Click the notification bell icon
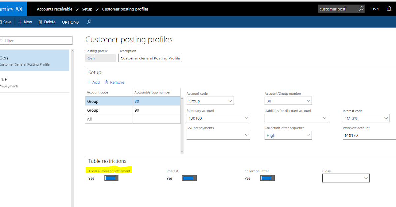396x207 pixels. click(x=389, y=9)
